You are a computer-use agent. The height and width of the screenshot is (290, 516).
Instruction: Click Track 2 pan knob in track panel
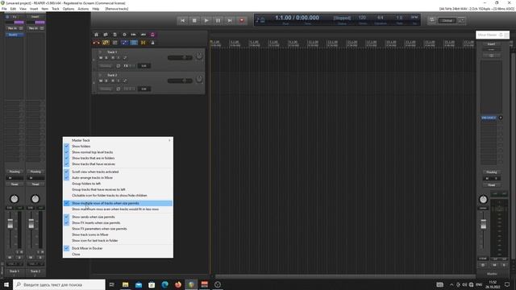tap(199, 79)
